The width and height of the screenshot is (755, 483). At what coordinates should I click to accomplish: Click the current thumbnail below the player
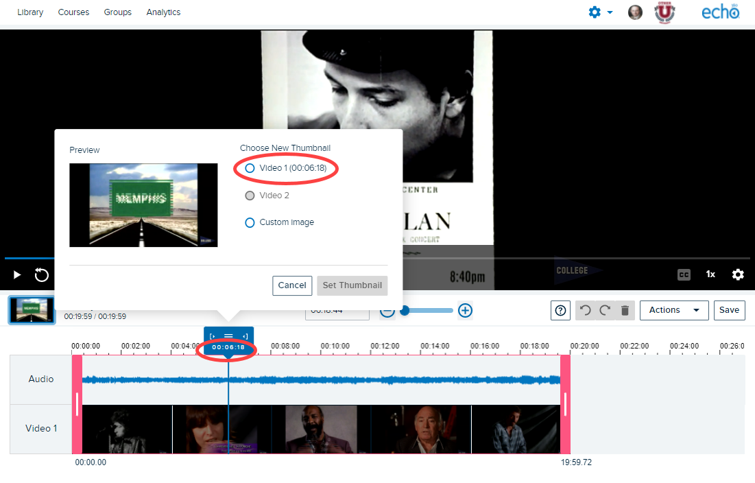(x=32, y=310)
